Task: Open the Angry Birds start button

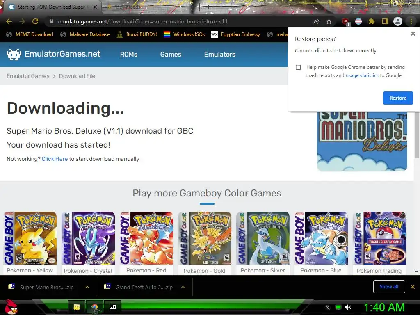Action: click(x=11, y=307)
